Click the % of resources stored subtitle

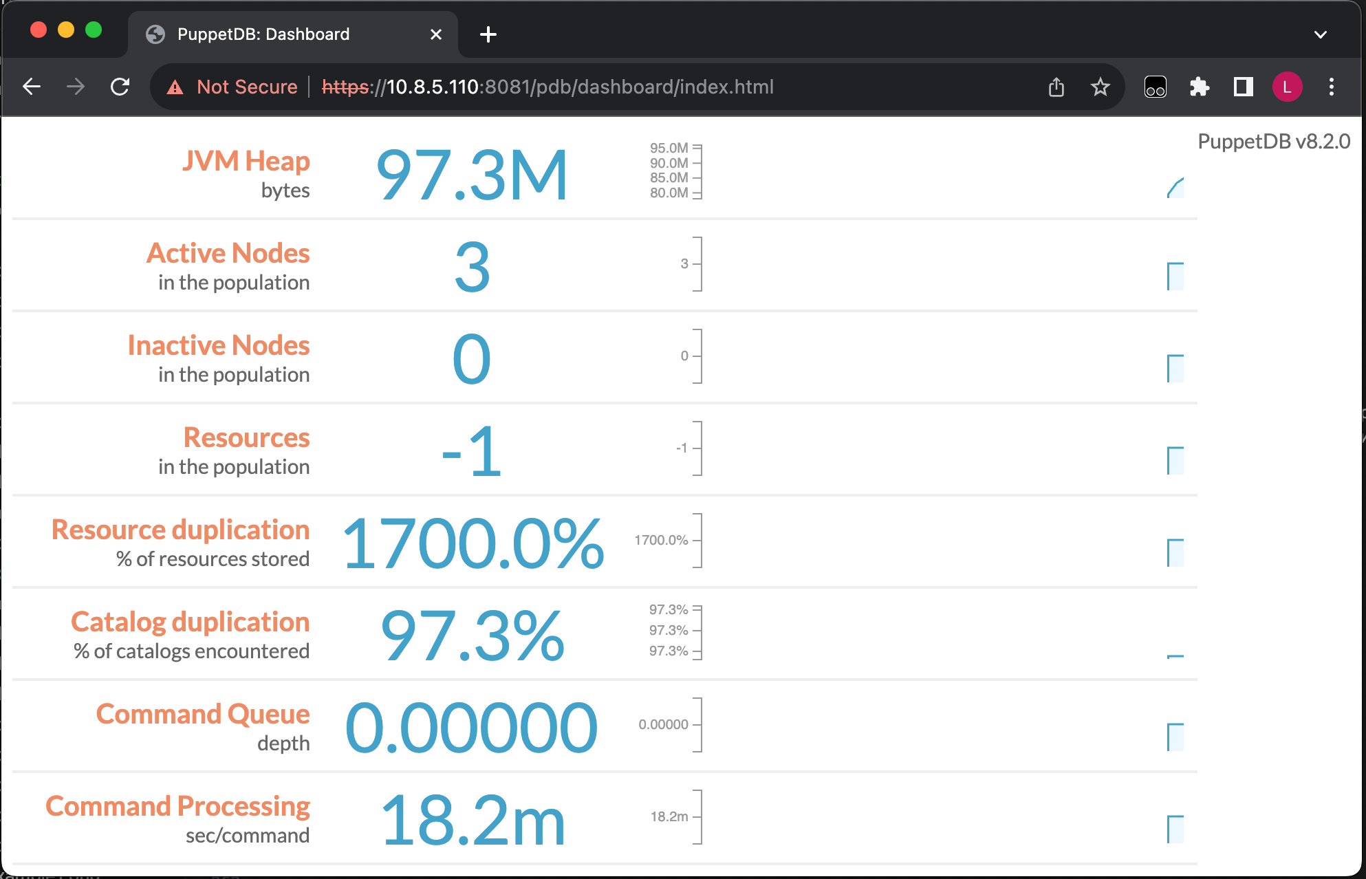click(213, 559)
